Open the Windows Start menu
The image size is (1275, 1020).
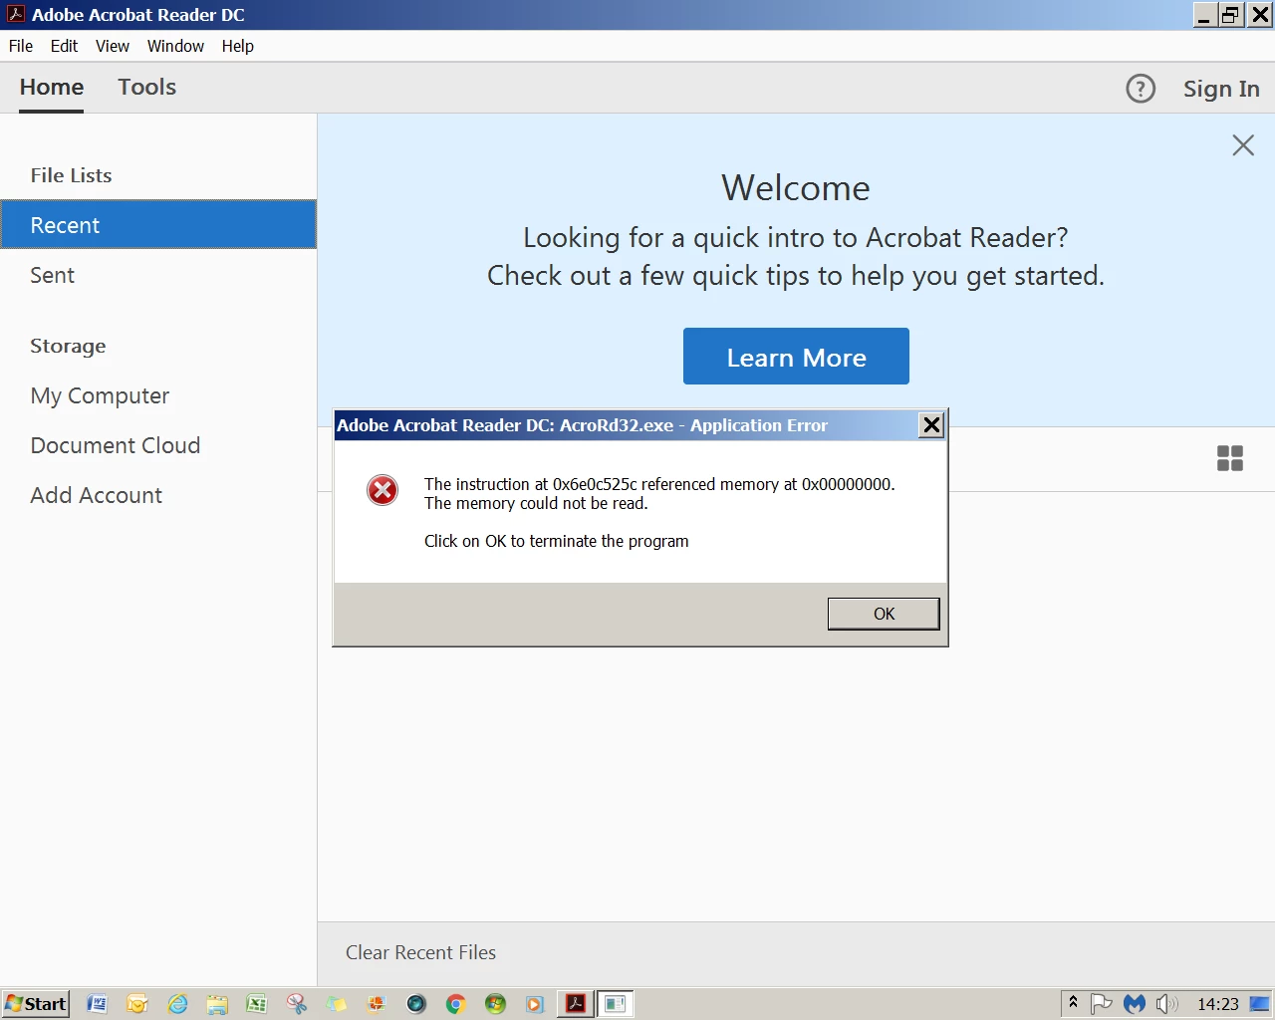36,1004
